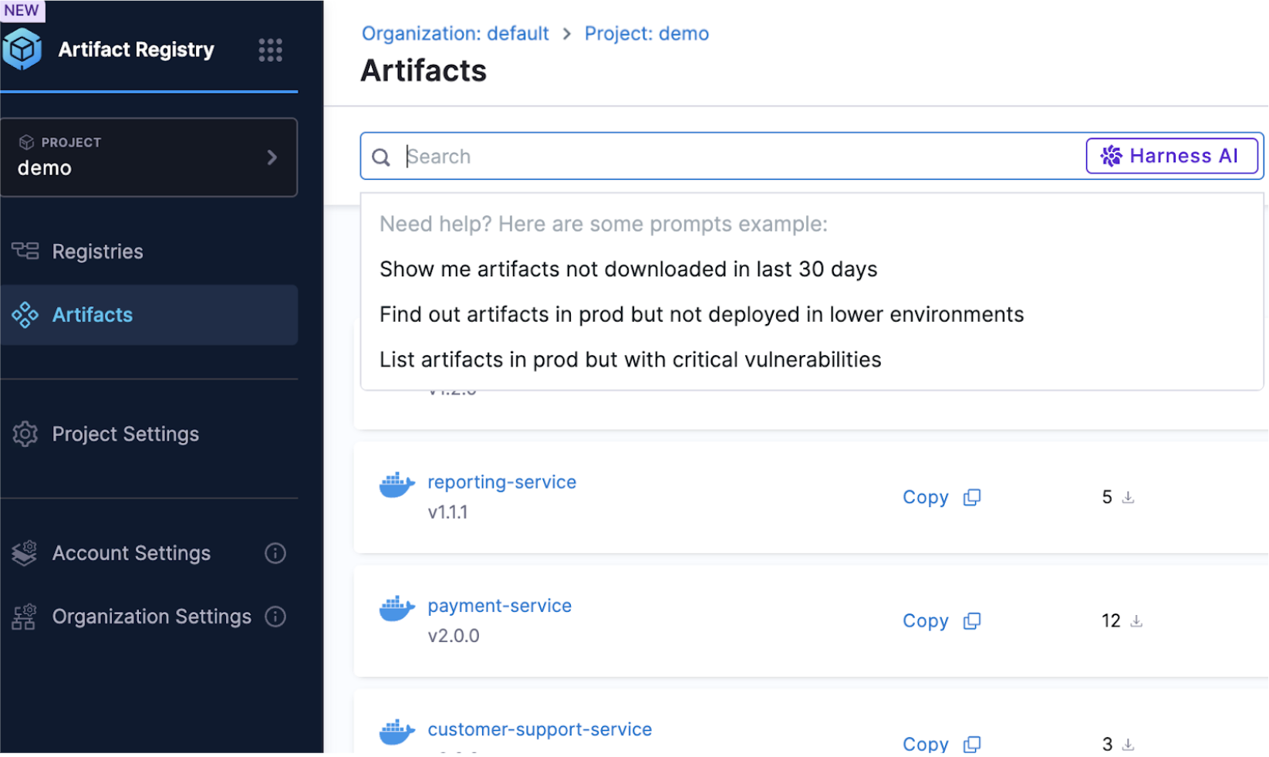The image size is (1269, 757).
Task: Click the download icon next to 5
Action: 1128,497
